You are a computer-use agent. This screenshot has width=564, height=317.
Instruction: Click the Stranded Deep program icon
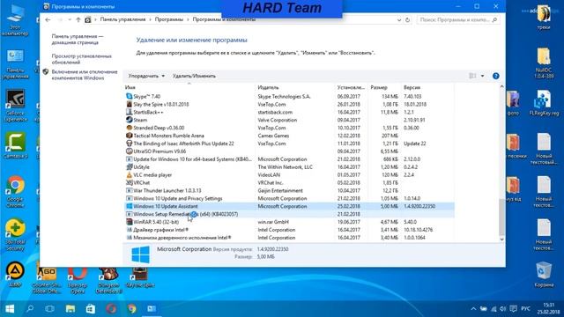pyautogui.click(x=130, y=128)
